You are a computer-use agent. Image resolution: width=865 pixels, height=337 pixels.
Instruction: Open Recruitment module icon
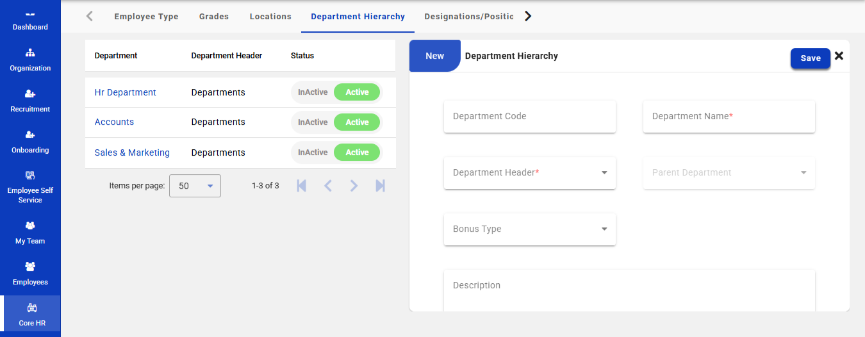(30, 94)
